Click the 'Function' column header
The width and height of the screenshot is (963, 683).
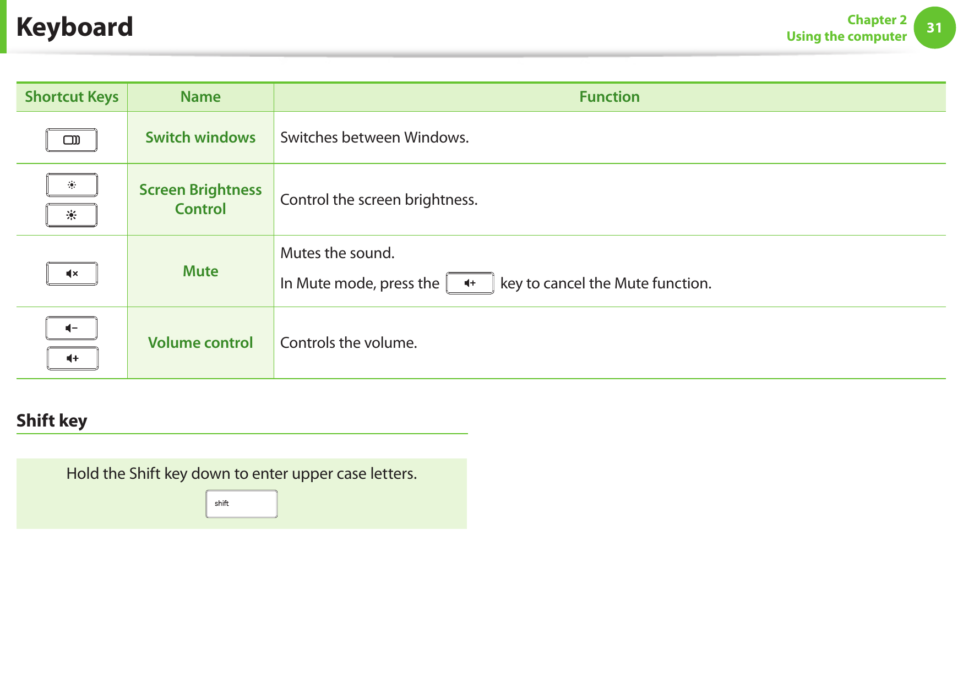[x=610, y=97]
